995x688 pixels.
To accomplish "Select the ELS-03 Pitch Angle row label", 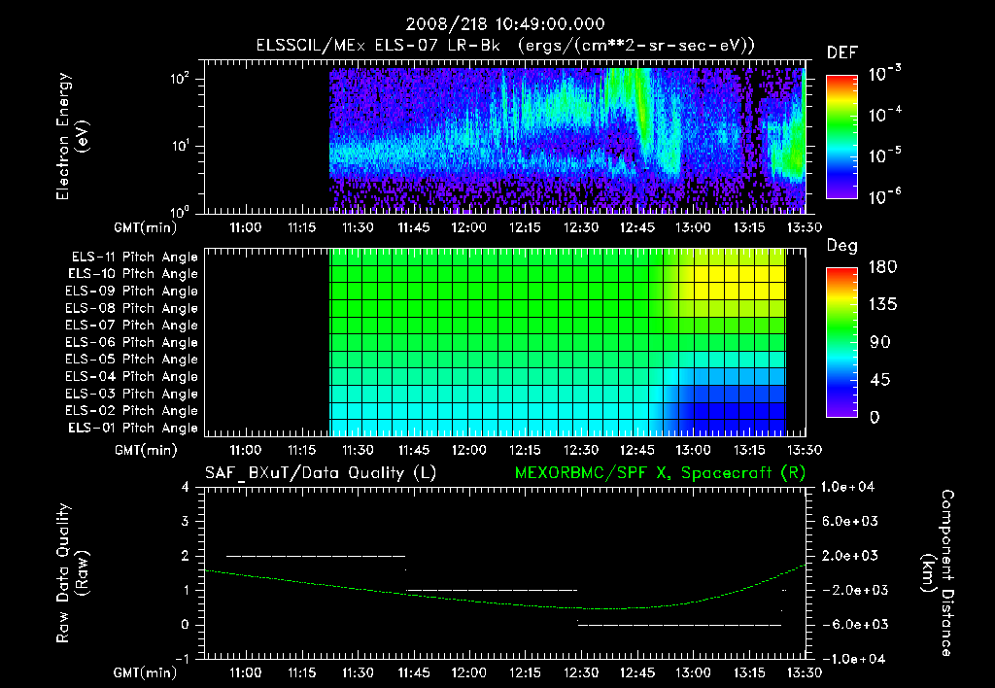I will [131, 395].
